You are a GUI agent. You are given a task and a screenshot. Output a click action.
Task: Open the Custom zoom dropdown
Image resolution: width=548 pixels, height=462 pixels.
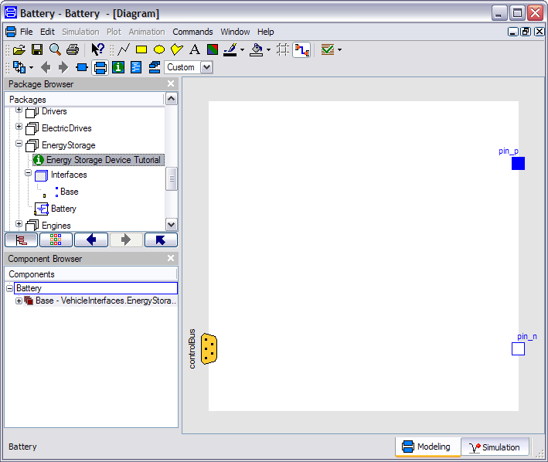(206, 67)
